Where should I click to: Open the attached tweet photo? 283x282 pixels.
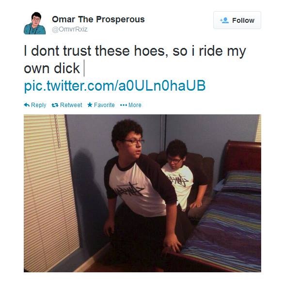(x=142, y=193)
